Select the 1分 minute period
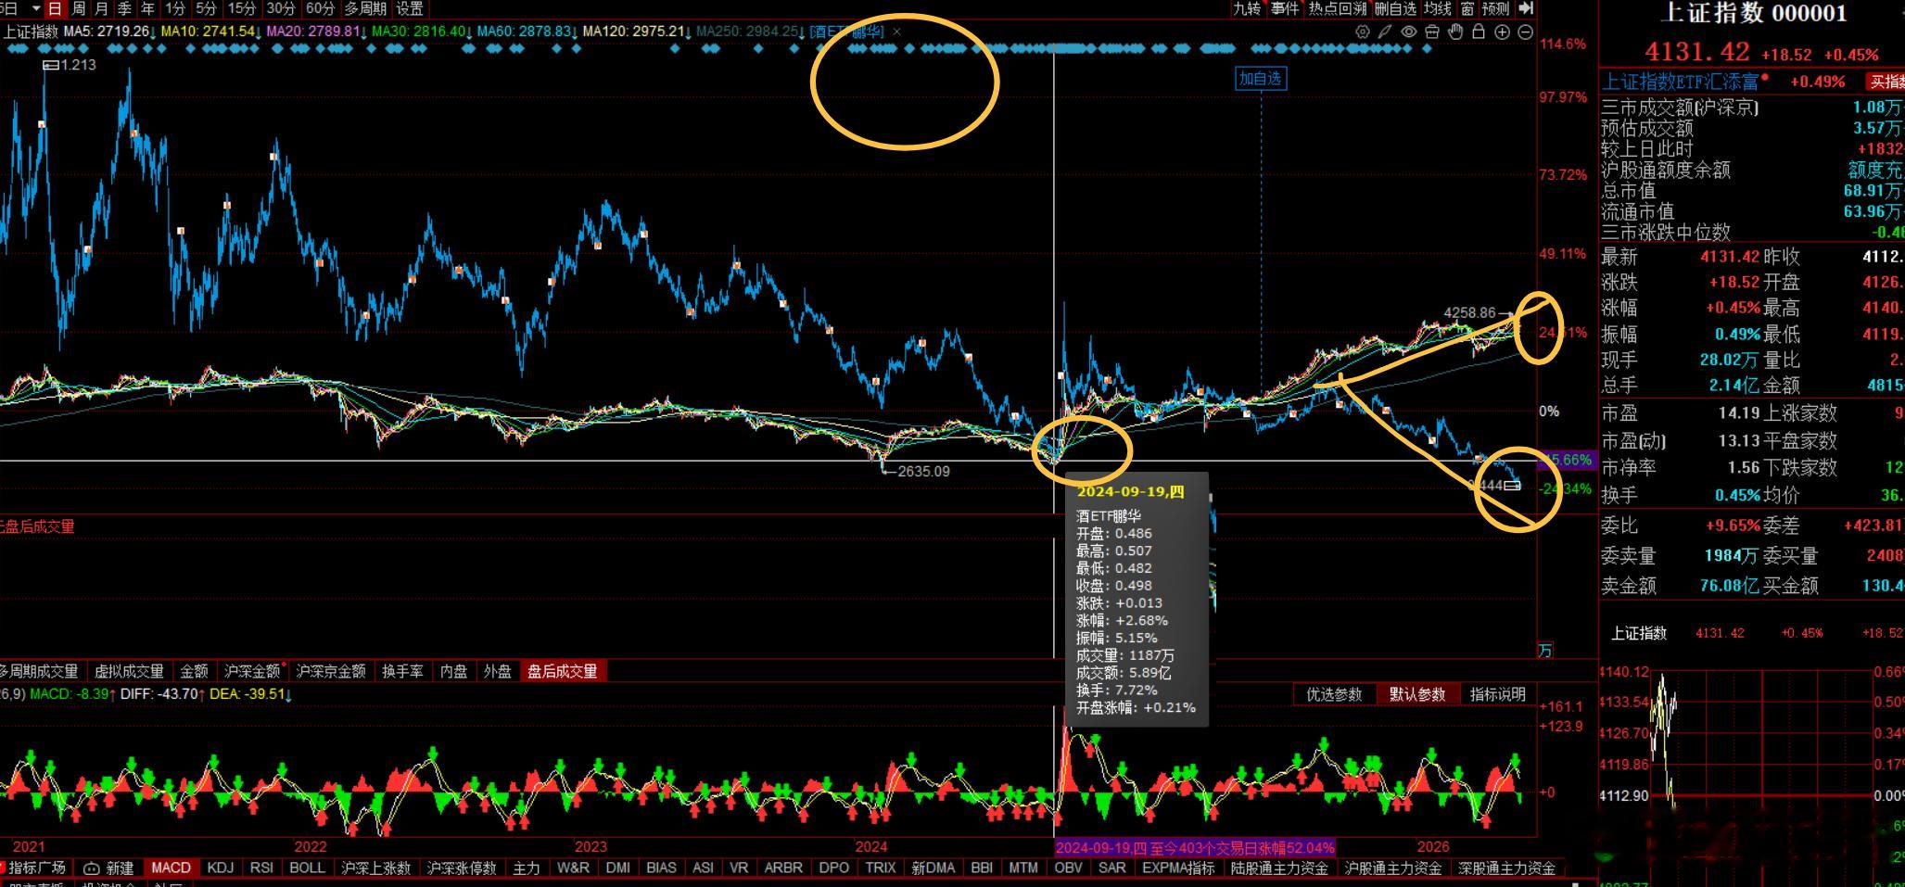 (175, 8)
